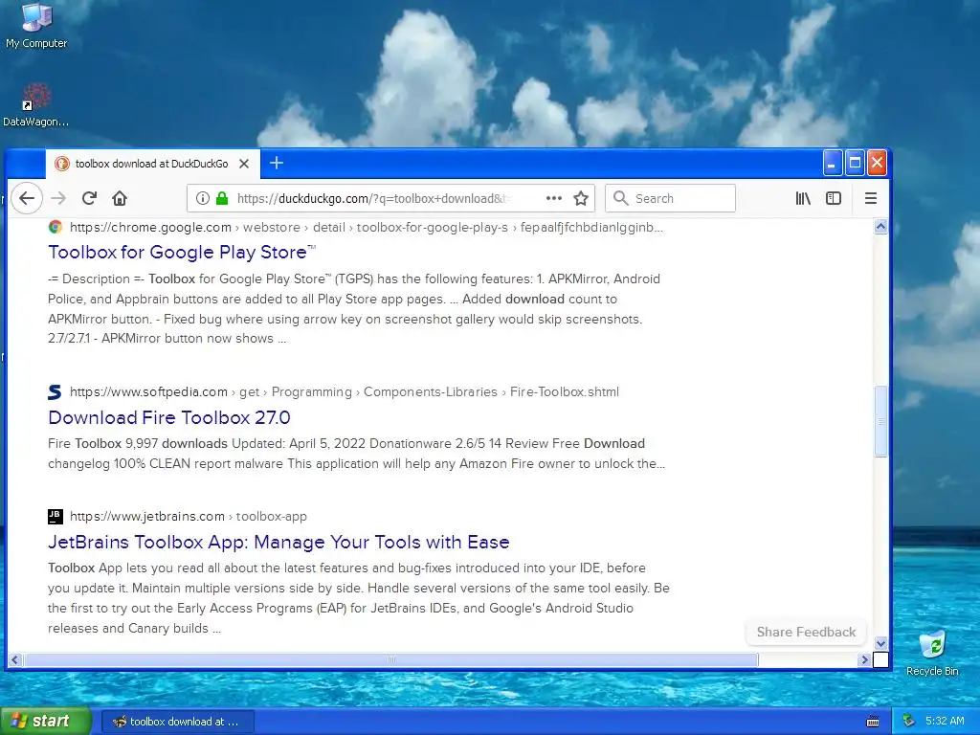The image size is (980, 735).
Task: Open a new tab with the plus
Action: pyautogui.click(x=277, y=163)
